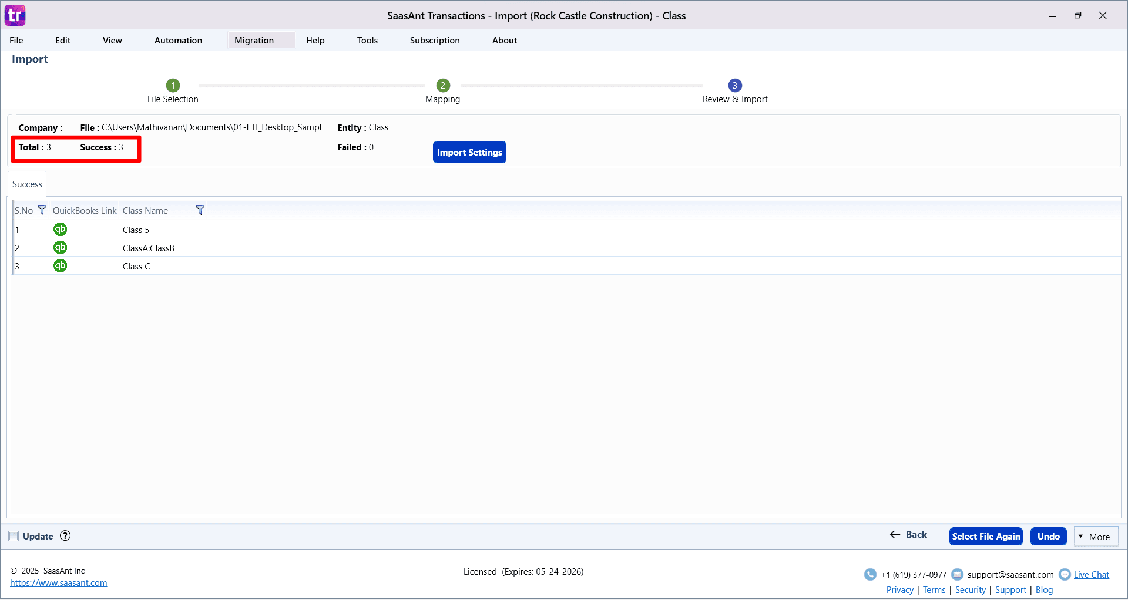Select the Class C cell
This screenshot has height=600, width=1128.
(x=163, y=266)
